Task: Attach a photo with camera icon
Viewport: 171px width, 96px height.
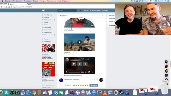Action: tap(65, 85)
